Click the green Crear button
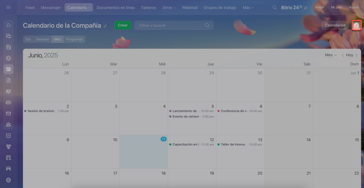Image resolution: width=364 pixels, height=188 pixels. click(123, 25)
